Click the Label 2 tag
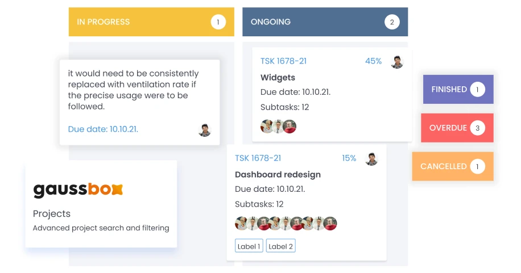This screenshot has width=521, height=273. tap(281, 246)
